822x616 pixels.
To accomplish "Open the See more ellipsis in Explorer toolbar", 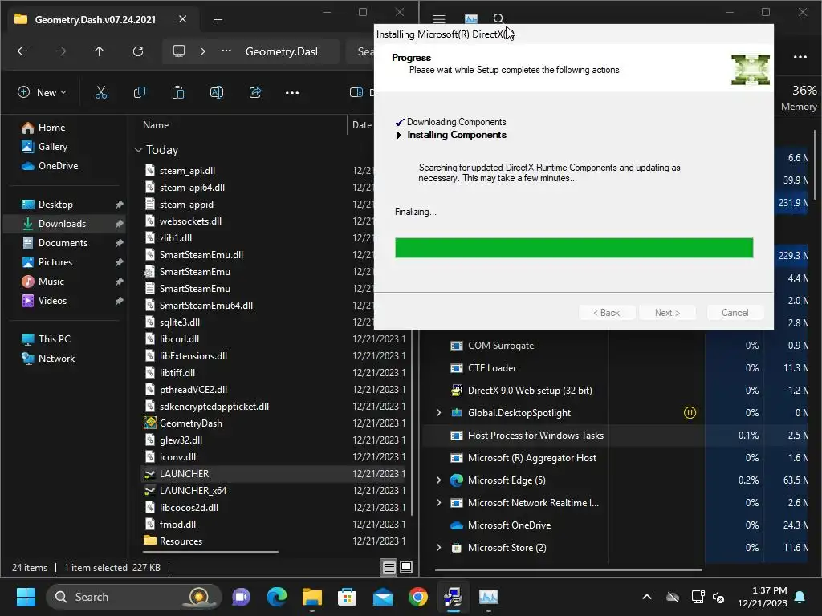I will click(x=292, y=93).
